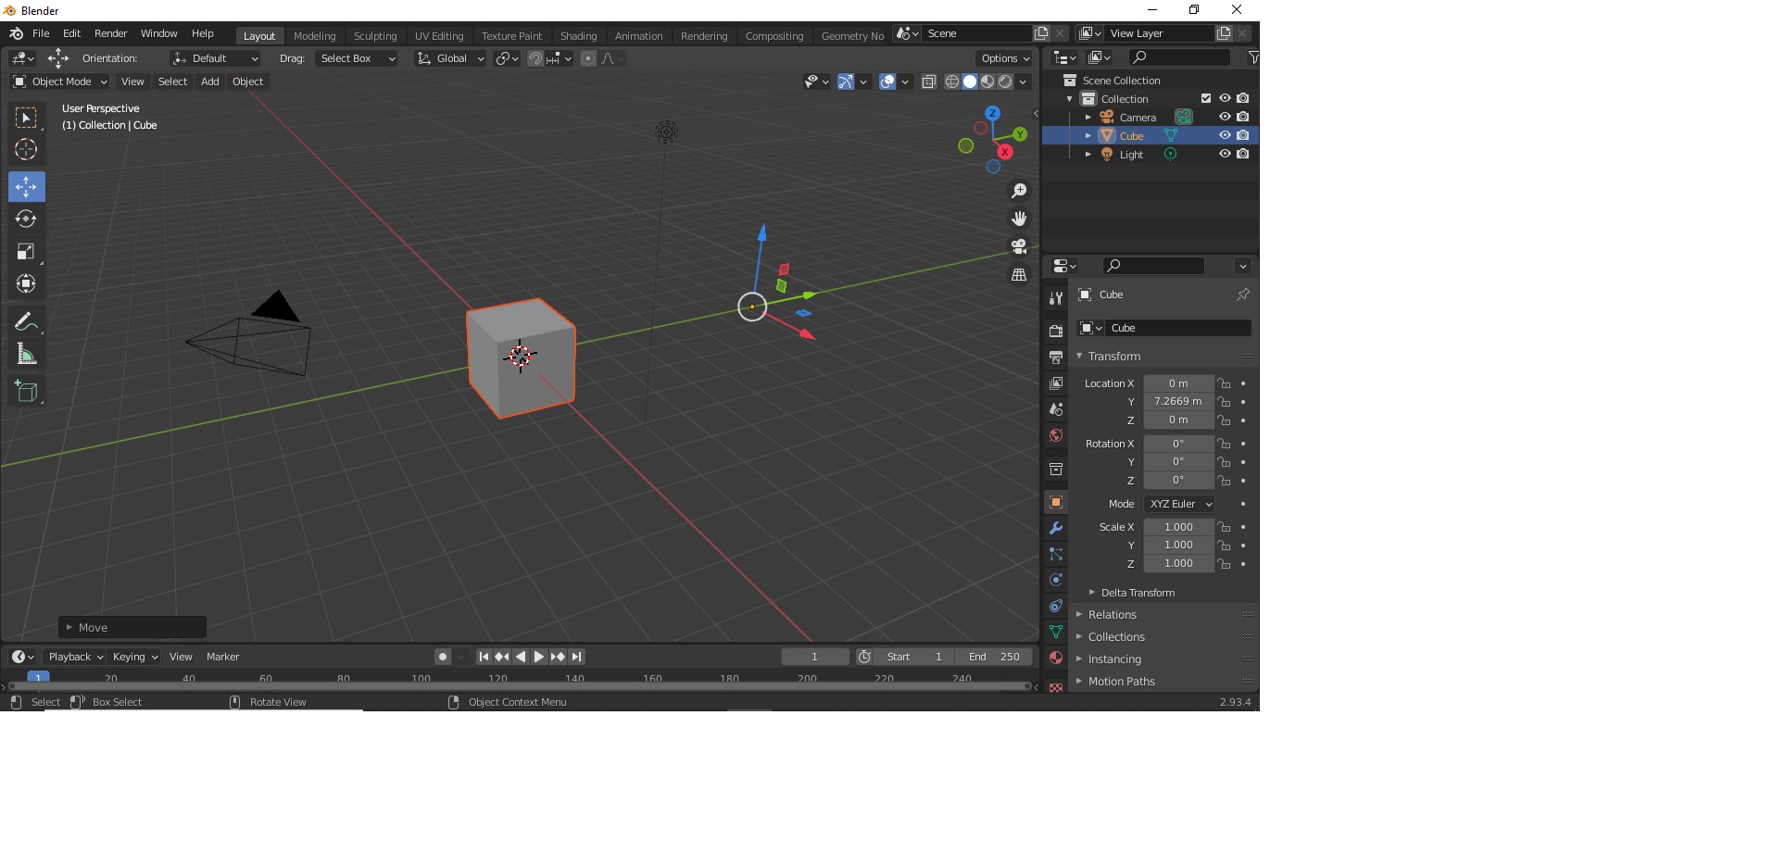Select the Add Cube tool
The width and height of the screenshot is (1773, 866).
tap(26, 392)
